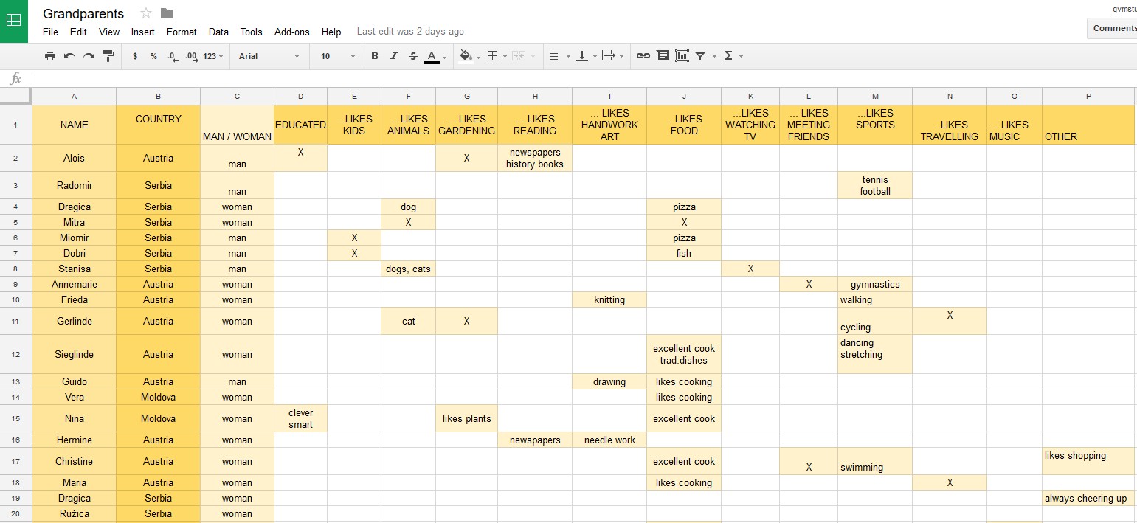Click the Insert chart icon

click(682, 56)
